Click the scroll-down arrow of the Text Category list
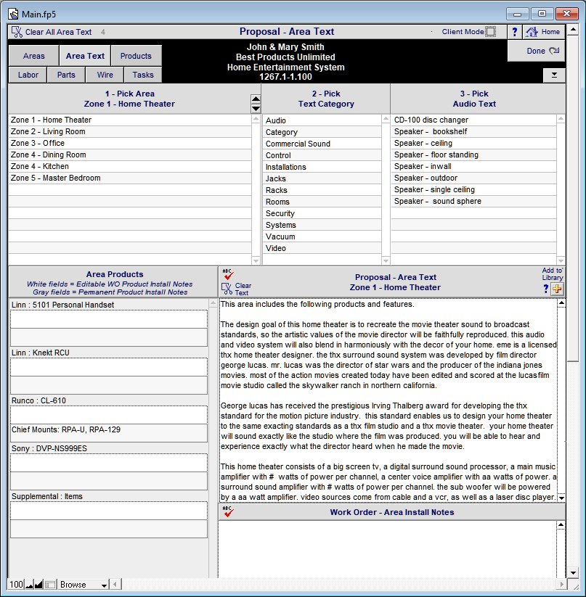 point(386,261)
